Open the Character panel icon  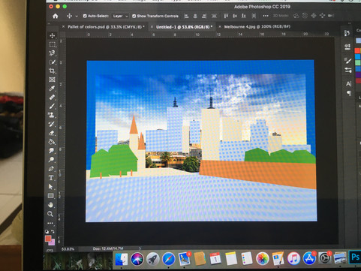tap(348, 84)
